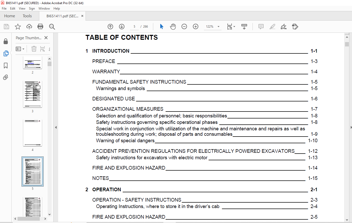Expand the right tools pane arrow
The height and width of the screenshot is (223, 352).
pos(351,127)
